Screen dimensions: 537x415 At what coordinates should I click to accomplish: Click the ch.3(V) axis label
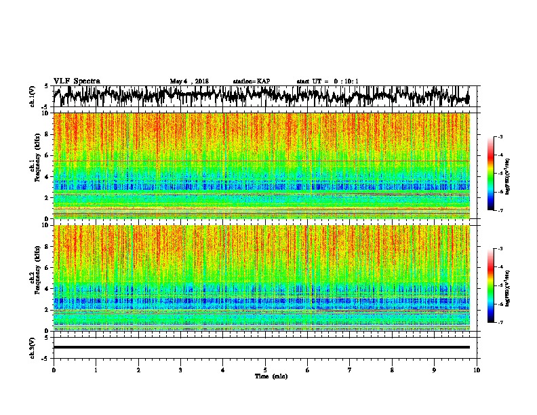pos(33,348)
